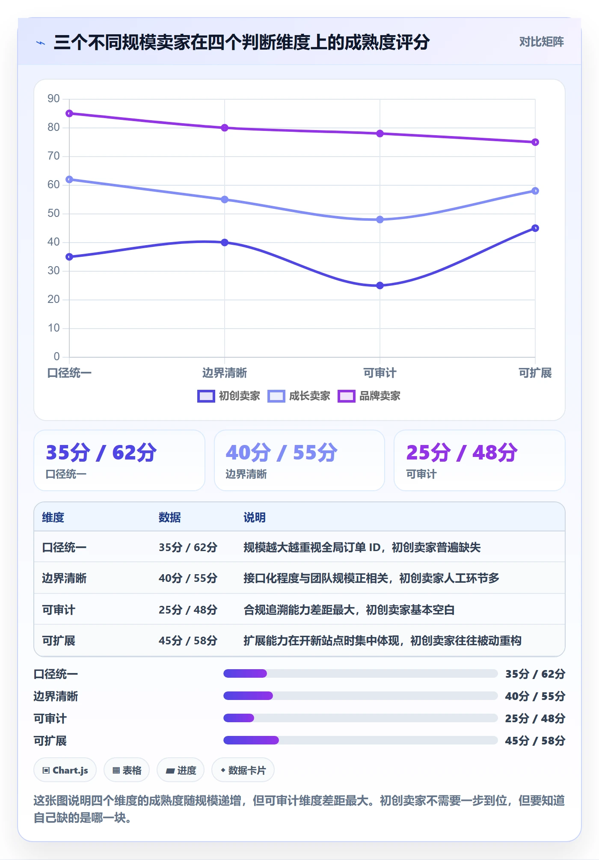Image resolution: width=599 pixels, height=860 pixels.
Task: Click 品牌卖家 point at 可扩展 (75)
Action: tap(535, 142)
